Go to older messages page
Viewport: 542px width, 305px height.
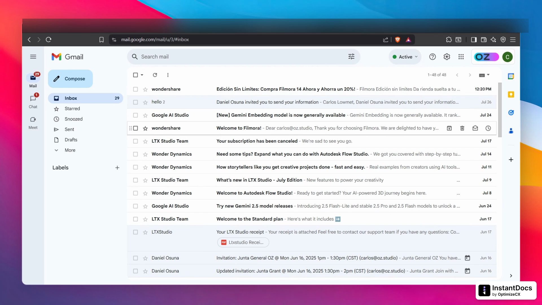pyautogui.click(x=470, y=75)
